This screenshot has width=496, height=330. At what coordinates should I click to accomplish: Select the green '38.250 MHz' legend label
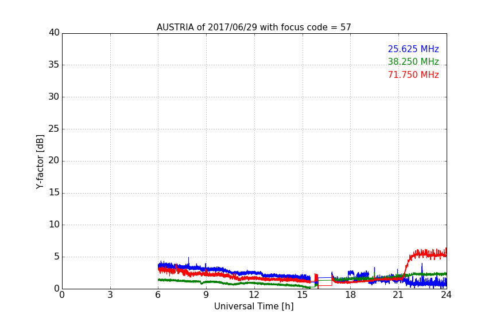(413, 61)
